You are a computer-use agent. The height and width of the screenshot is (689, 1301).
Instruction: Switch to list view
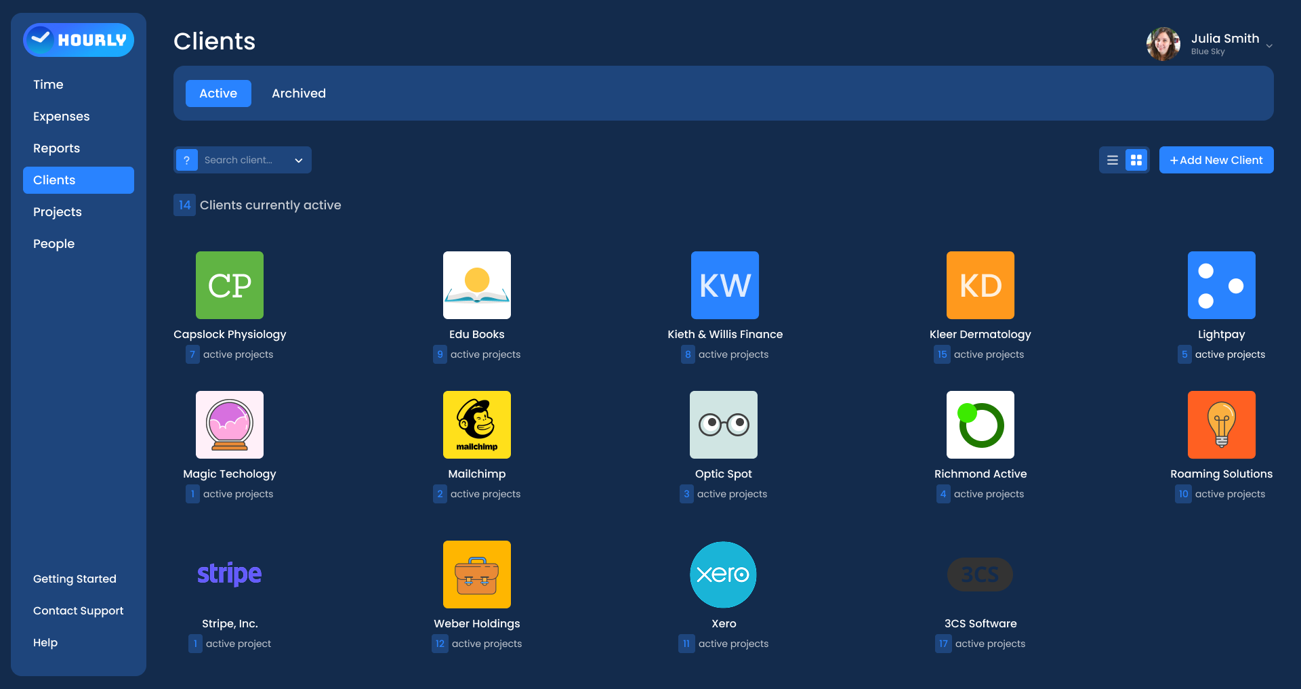(1113, 160)
